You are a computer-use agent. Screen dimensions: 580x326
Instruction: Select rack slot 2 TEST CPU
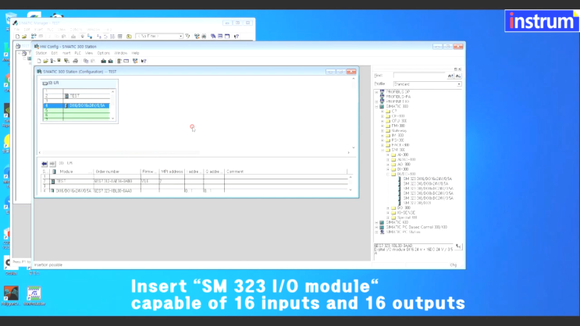tap(77, 96)
